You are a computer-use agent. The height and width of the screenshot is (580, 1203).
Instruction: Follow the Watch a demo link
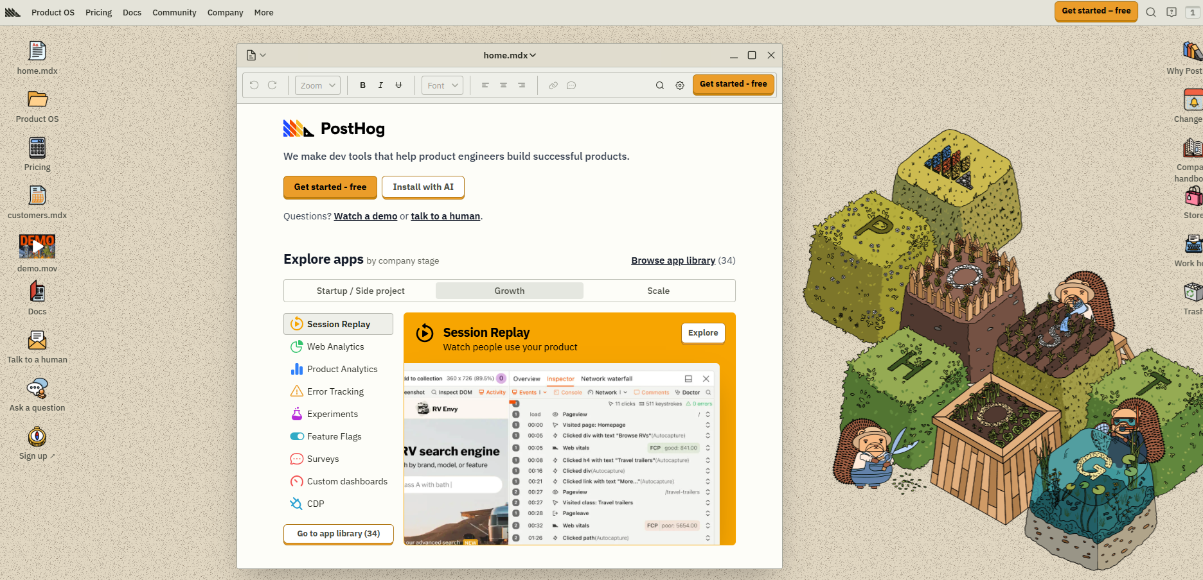[365, 216]
